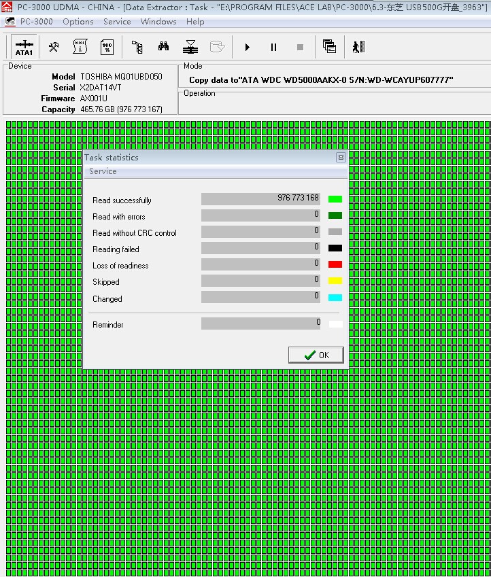Open the Windows menu
This screenshot has height=577, width=491.
pyautogui.click(x=158, y=22)
